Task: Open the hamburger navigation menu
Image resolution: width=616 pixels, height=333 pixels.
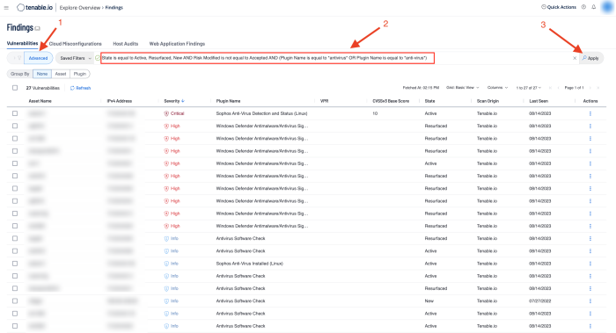Action: click(x=6, y=7)
